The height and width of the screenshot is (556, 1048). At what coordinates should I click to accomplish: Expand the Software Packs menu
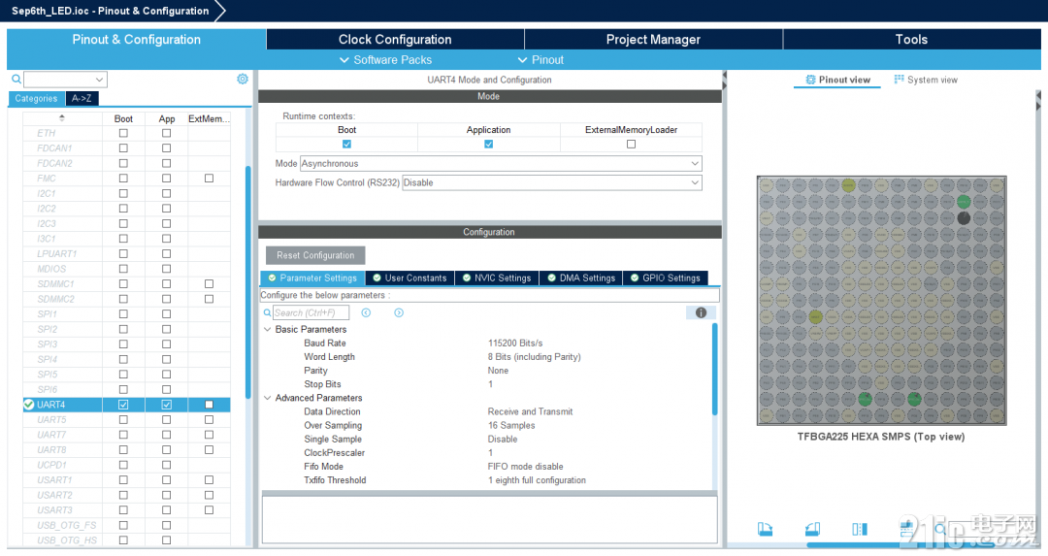tap(385, 59)
